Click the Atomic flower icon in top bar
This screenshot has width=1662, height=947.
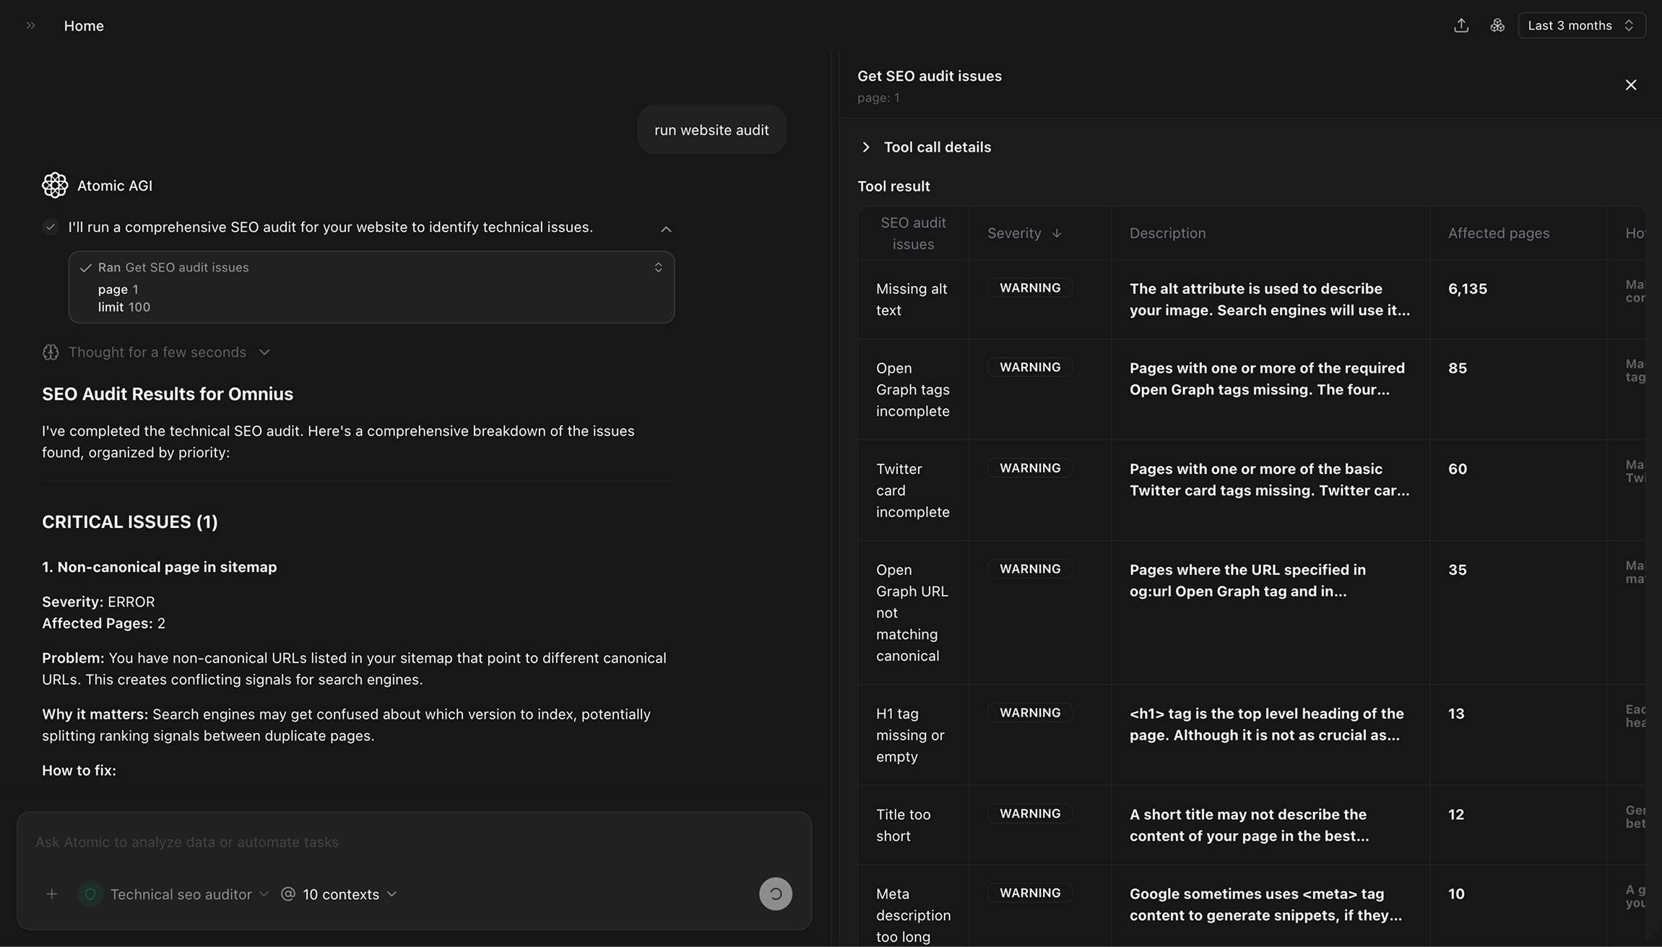[1497, 25]
